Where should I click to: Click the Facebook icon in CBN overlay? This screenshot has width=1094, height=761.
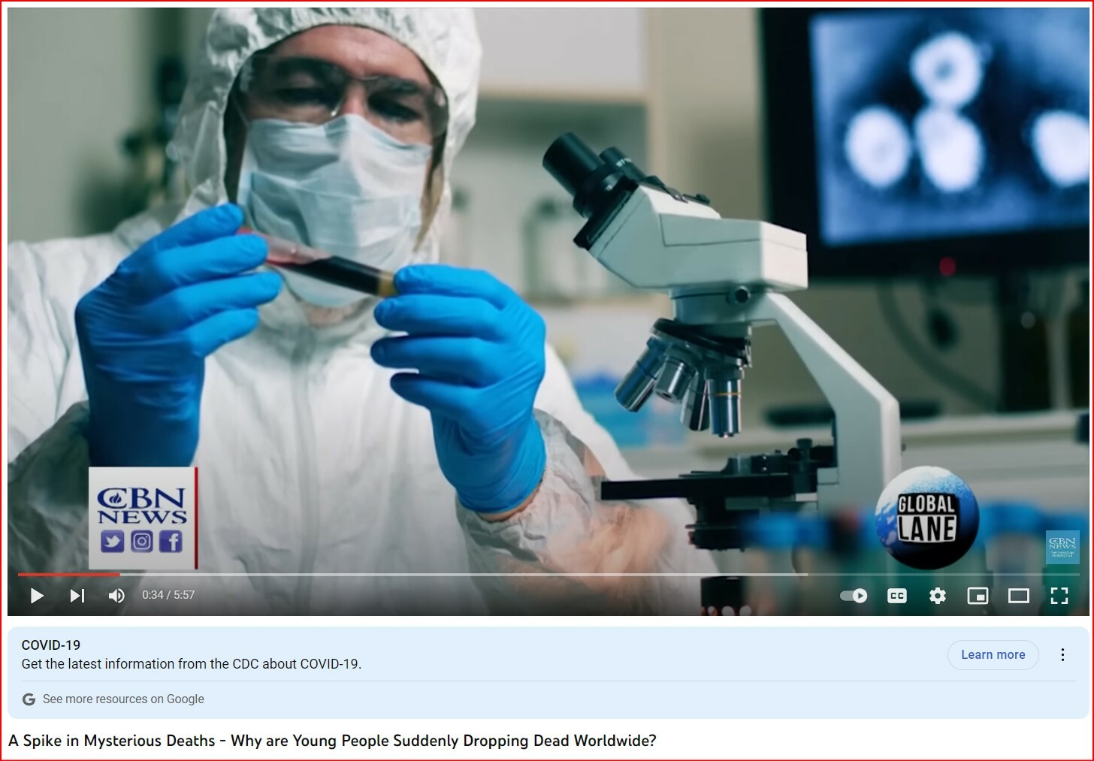click(x=171, y=542)
